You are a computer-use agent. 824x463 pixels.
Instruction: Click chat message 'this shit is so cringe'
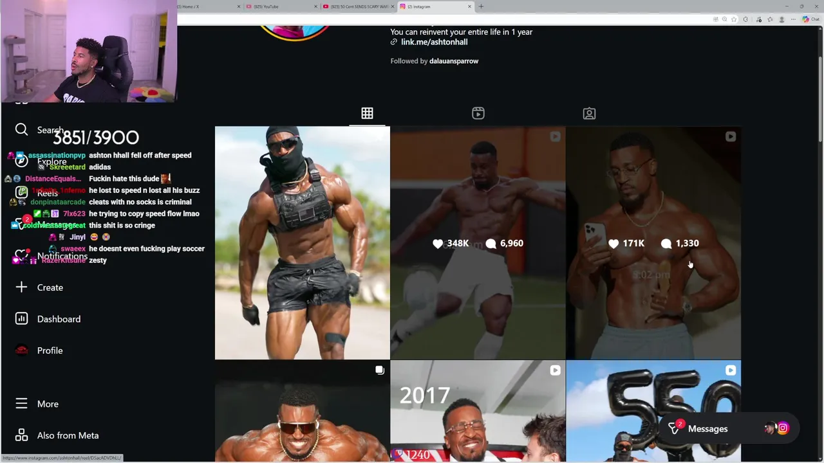(122, 225)
